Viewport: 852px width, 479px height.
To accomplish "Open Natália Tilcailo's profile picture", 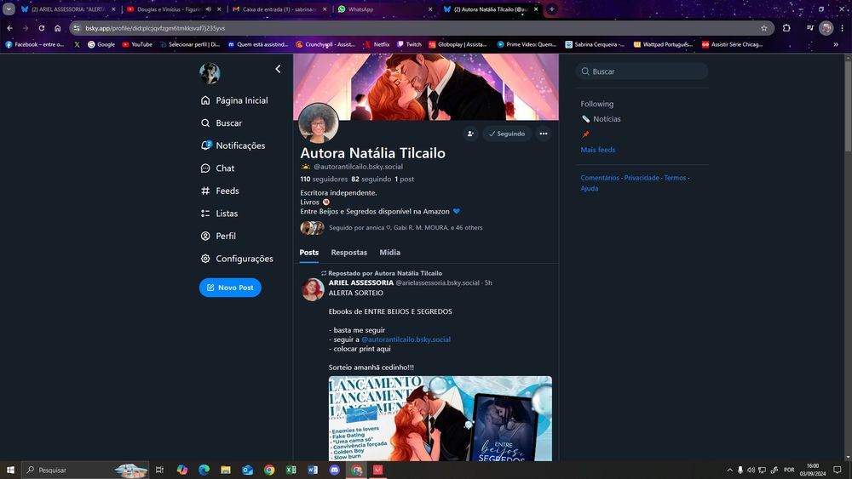I will click(x=319, y=123).
